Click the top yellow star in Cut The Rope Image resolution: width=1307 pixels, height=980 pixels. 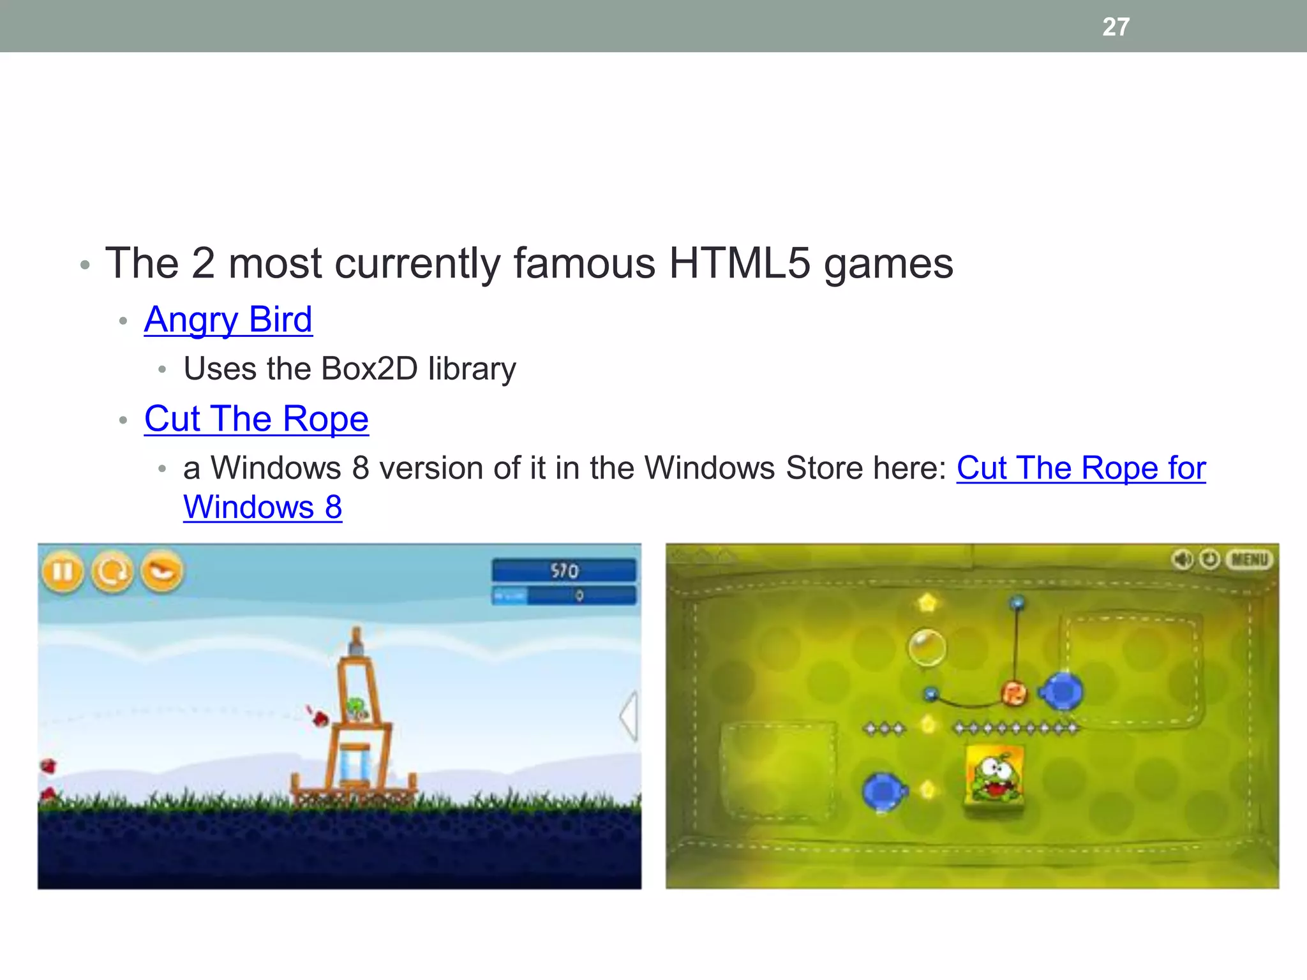(x=927, y=602)
